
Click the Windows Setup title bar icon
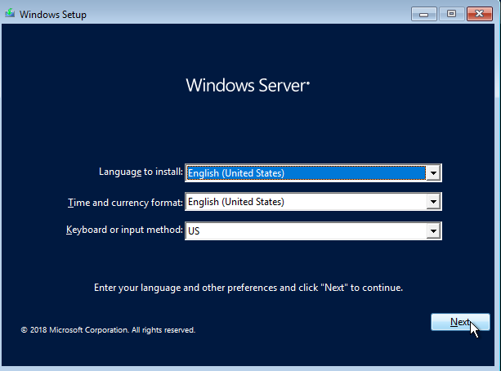pyautogui.click(x=10, y=13)
